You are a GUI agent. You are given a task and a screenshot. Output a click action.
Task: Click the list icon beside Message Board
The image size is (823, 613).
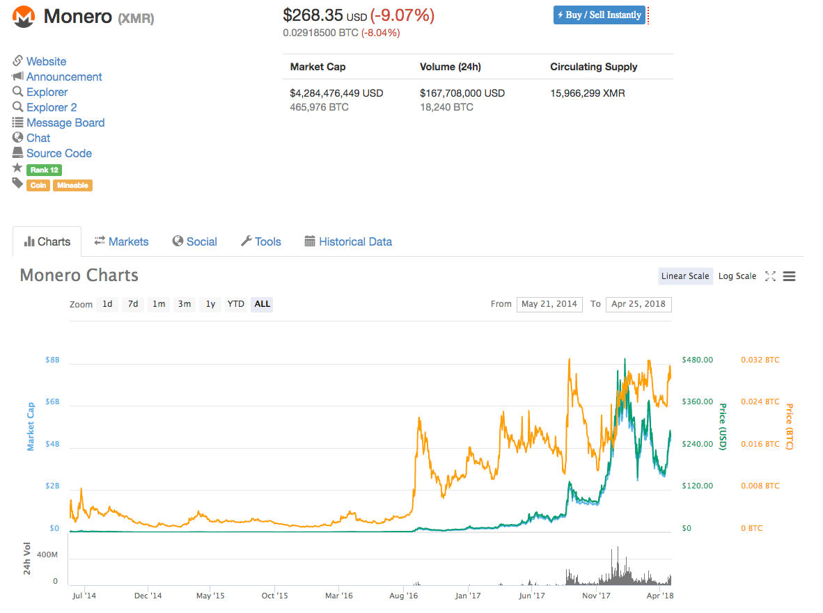tap(18, 122)
